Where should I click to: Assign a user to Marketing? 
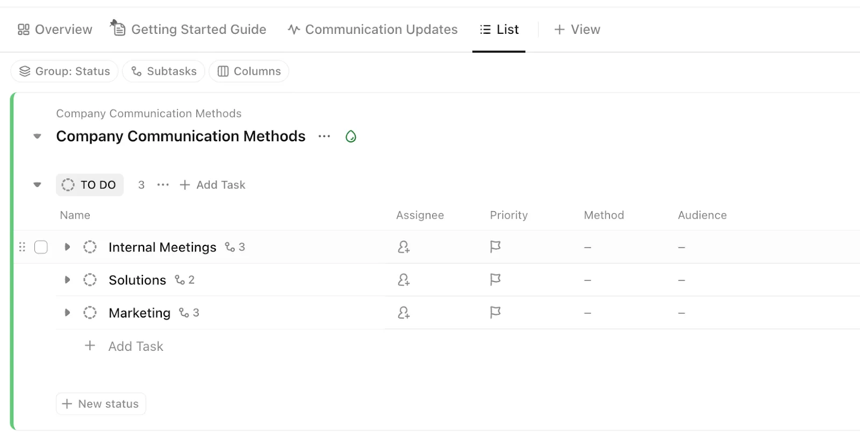coord(404,313)
